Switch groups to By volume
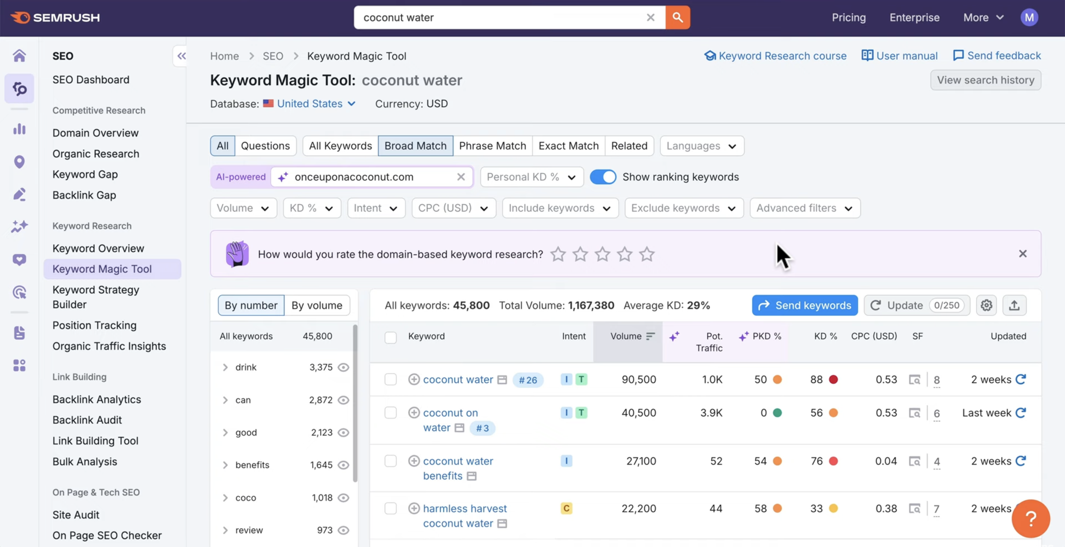Viewport: 1065px width, 547px height. pyautogui.click(x=317, y=305)
